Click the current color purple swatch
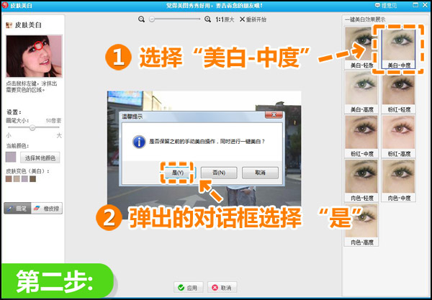 [11, 157]
